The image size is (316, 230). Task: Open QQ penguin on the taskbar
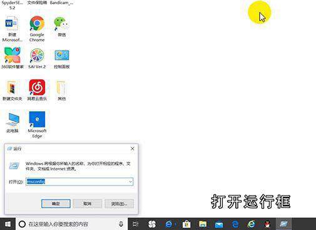coord(267,224)
